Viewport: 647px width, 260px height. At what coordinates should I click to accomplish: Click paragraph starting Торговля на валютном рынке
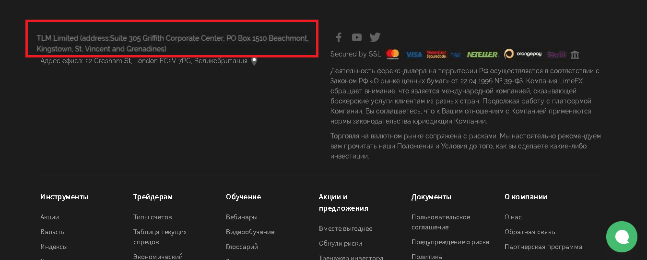(x=466, y=146)
